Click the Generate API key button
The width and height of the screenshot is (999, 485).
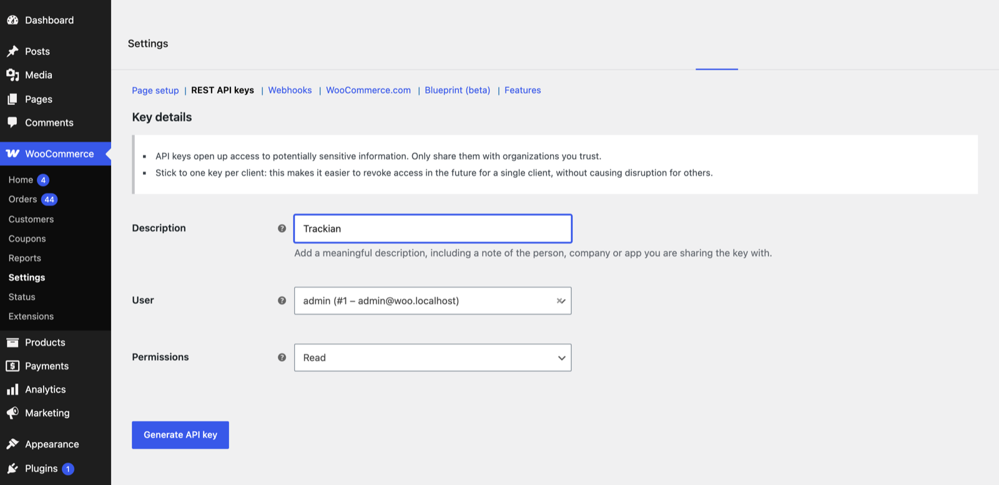coord(180,435)
